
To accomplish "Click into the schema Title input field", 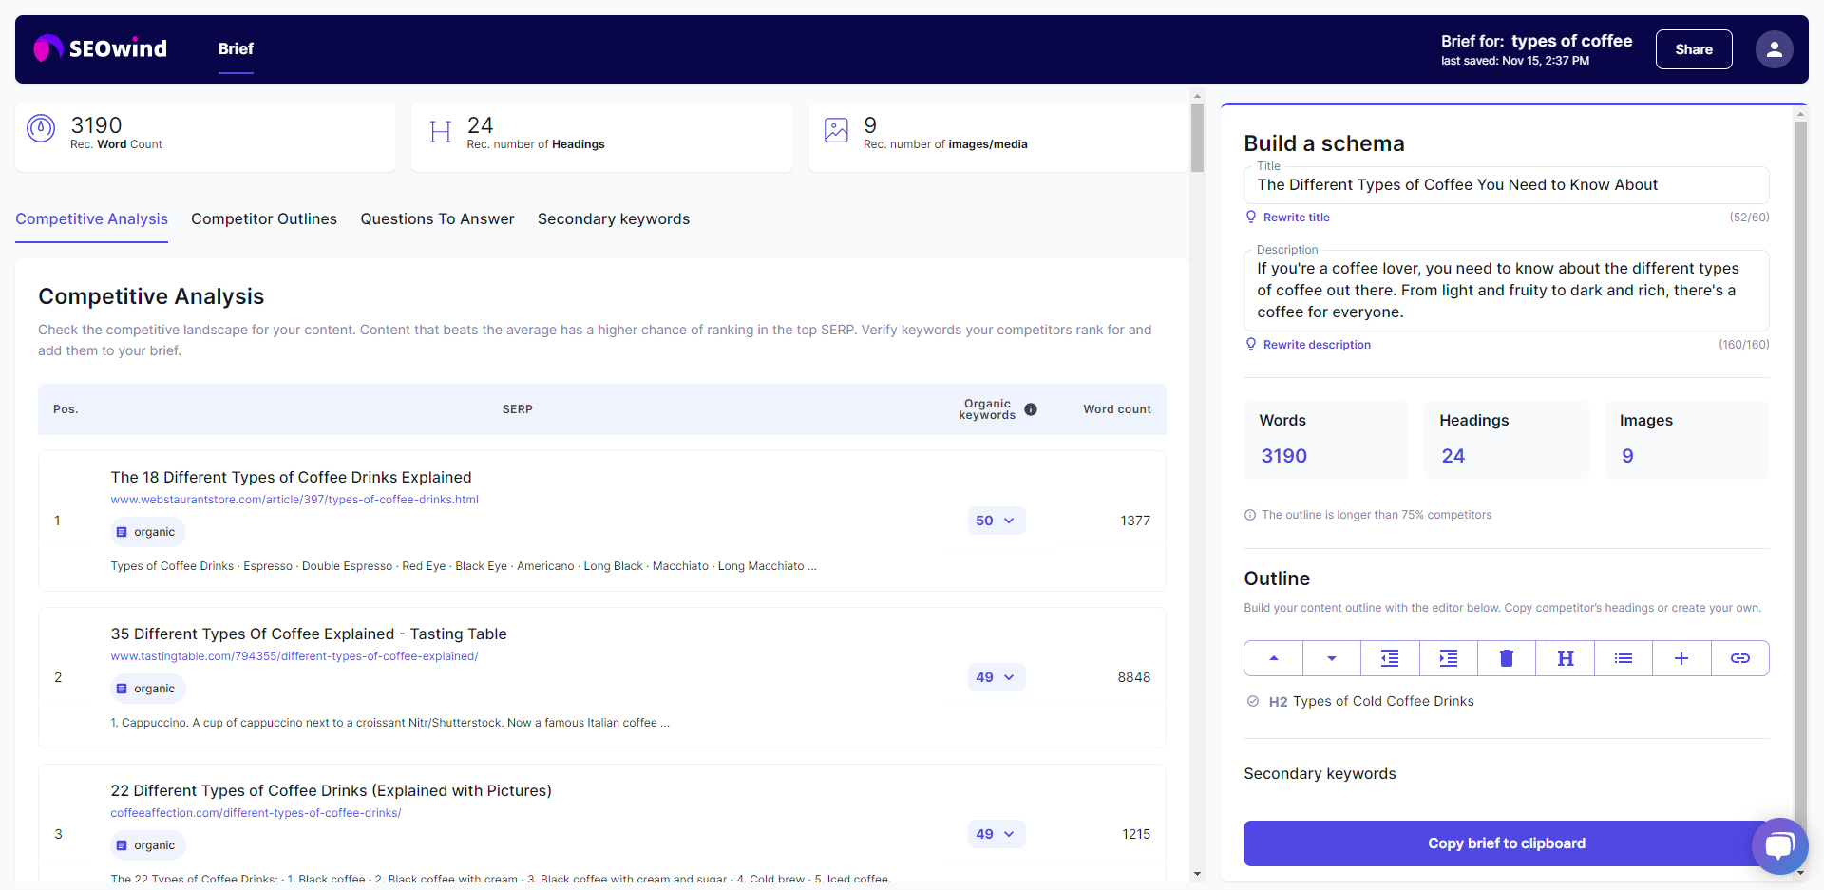I will 1506,185.
